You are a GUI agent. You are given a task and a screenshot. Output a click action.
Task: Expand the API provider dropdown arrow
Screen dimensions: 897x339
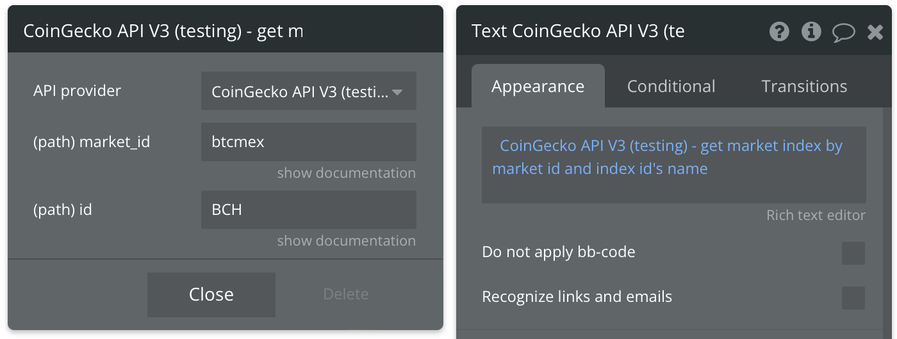(x=397, y=92)
